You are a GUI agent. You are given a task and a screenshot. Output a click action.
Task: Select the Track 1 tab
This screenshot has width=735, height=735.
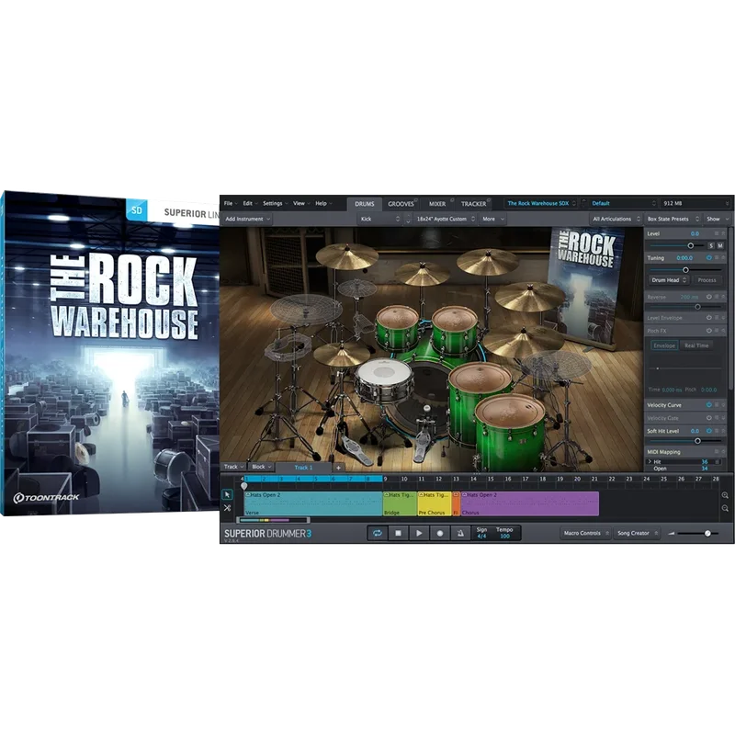[303, 468]
